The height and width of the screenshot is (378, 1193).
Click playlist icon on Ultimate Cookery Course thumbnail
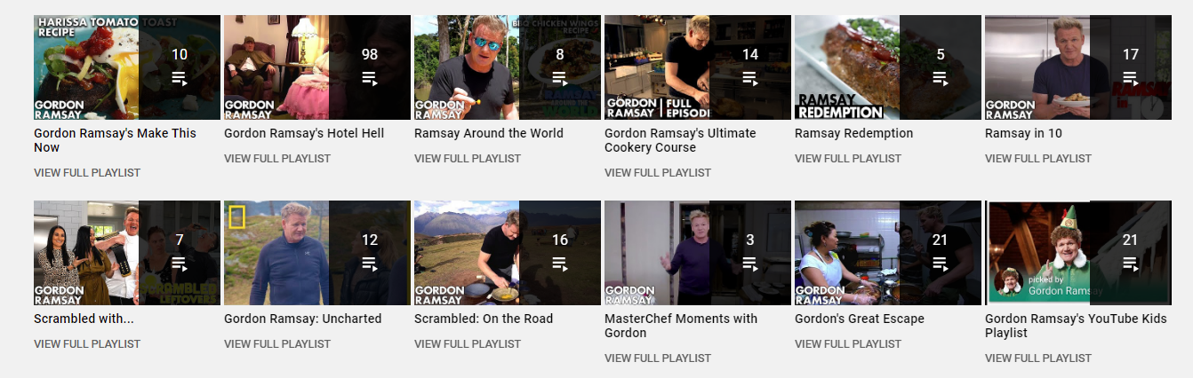750,78
